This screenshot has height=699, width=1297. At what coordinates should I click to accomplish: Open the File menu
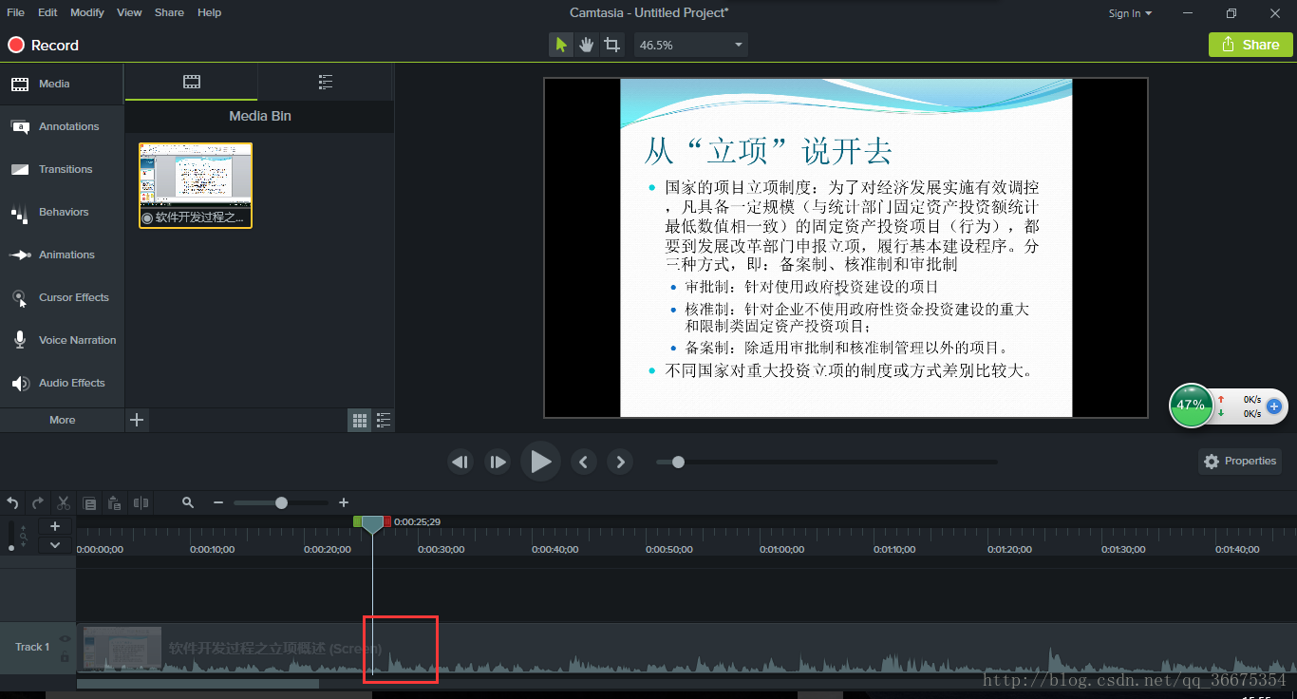tap(16, 12)
